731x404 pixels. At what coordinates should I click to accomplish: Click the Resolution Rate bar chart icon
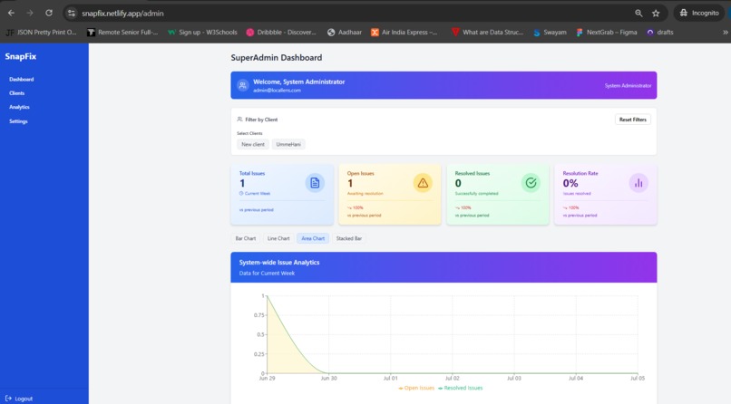click(638, 183)
